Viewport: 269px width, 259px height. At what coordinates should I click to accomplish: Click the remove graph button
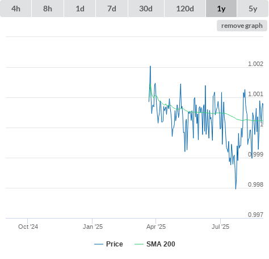coord(242,26)
